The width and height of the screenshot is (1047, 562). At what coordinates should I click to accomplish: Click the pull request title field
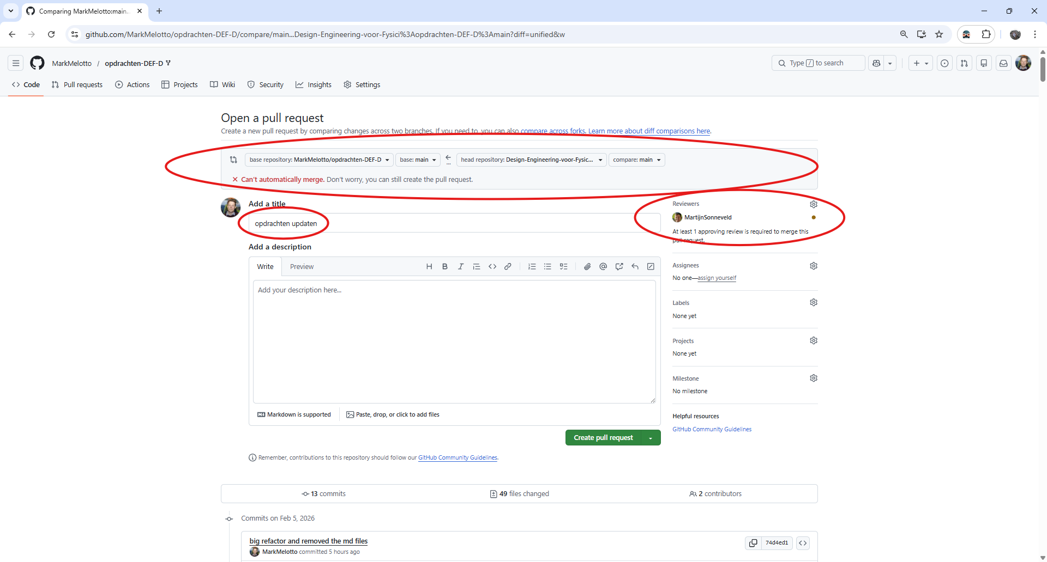(453, 223)
